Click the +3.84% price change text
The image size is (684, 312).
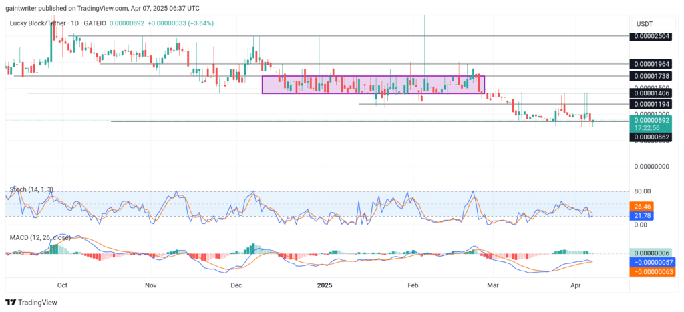[200, 23]
